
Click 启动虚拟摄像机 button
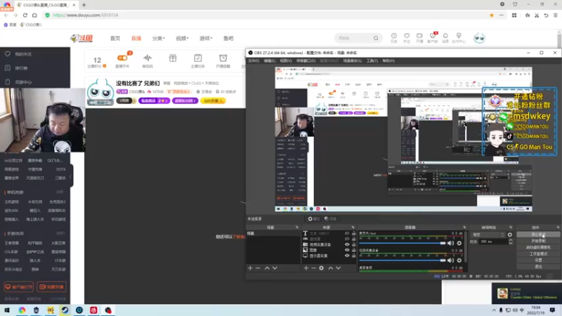pyautogui.click(x=538, y=248)
